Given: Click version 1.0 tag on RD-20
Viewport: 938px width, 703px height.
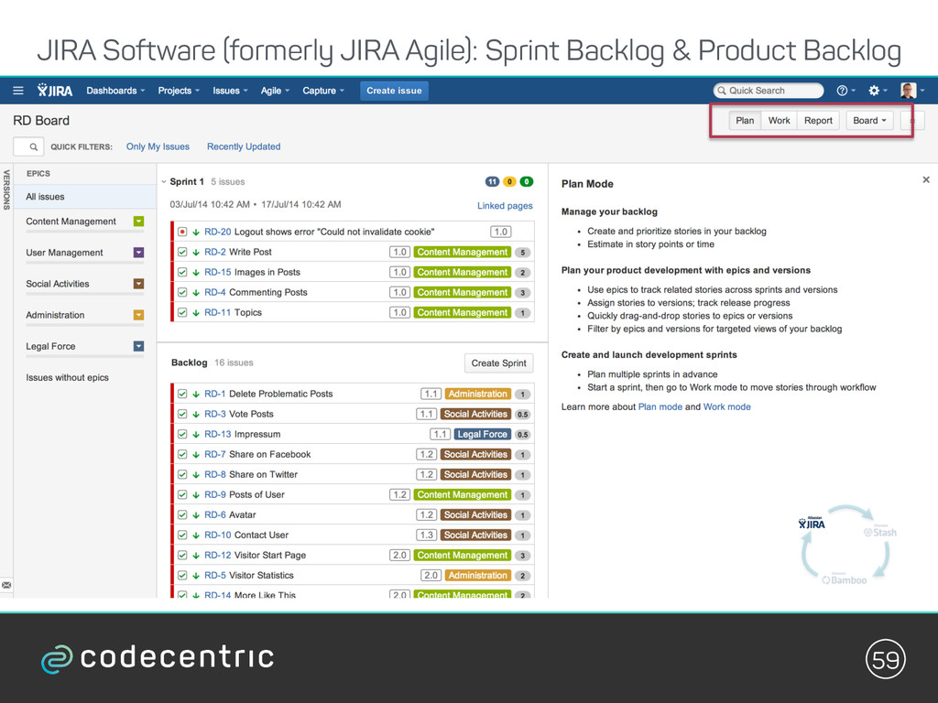Looking at the screenshot, I should click(x=501, y=232).
